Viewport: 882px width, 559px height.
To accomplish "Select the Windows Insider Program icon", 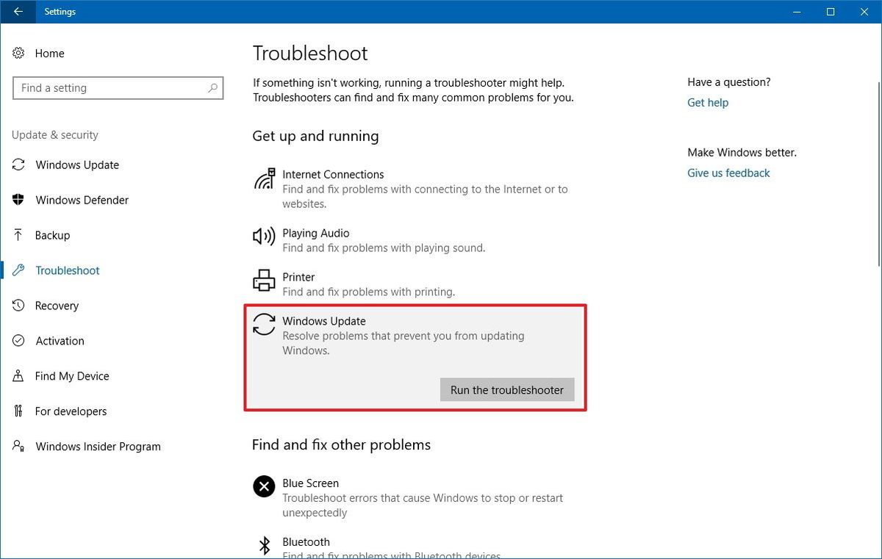I will (x=18, y=447).
